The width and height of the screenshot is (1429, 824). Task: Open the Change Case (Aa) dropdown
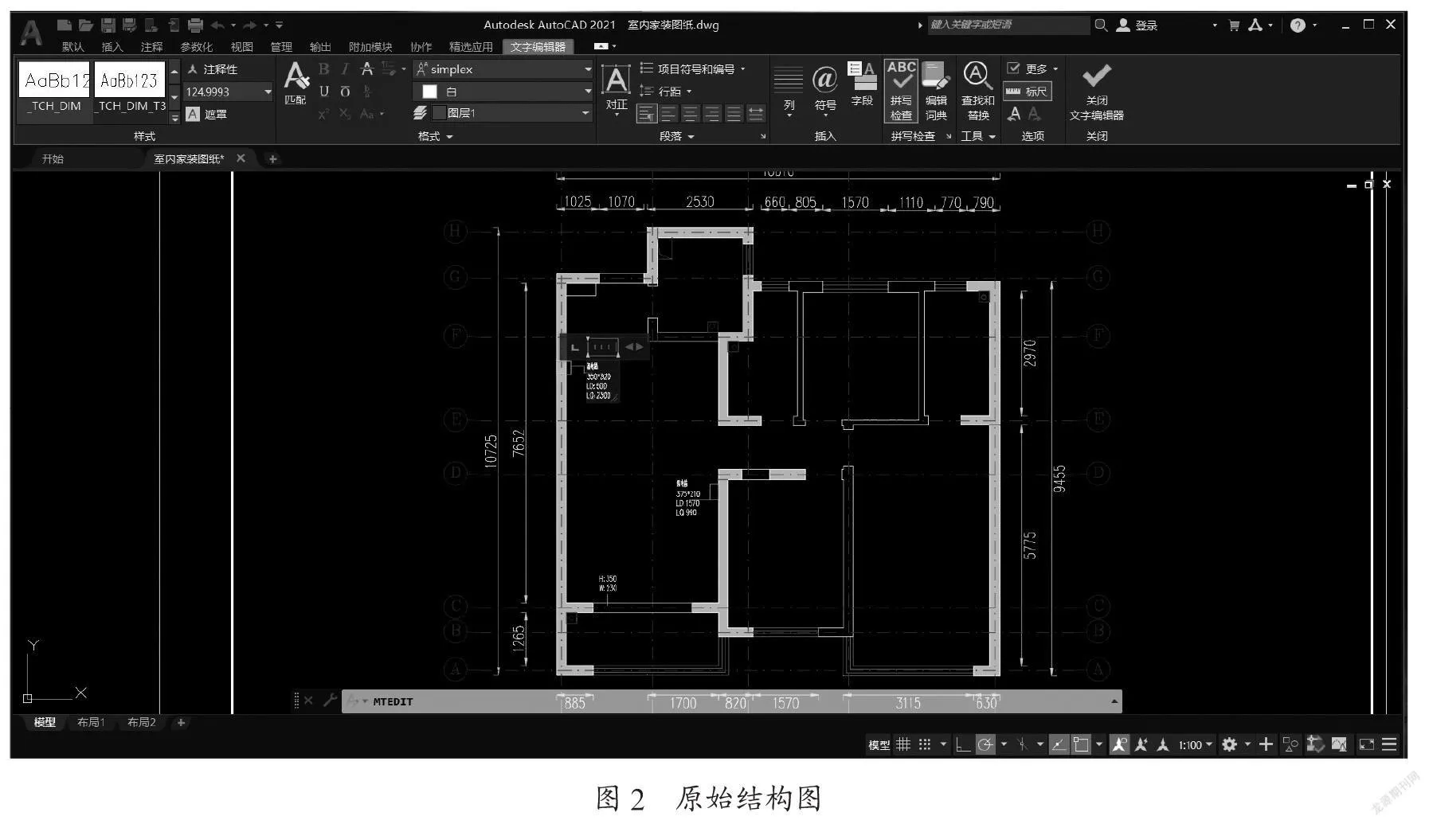[x=371, y=114]
